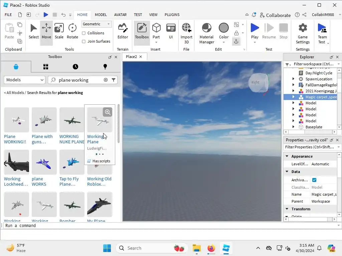Open the Toolbox Inventory grid tab
Screen dimensions: 342x256
point(45,67)
